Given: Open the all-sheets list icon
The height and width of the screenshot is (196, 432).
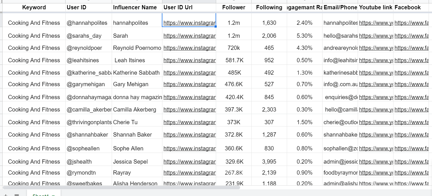Looking at the screenshot, I should pos(17,194).
